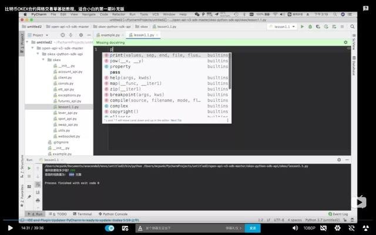This screenshot has height=235, width=376.
Task: Toggle the danmaku switch in video player
Action: point(110,228)
